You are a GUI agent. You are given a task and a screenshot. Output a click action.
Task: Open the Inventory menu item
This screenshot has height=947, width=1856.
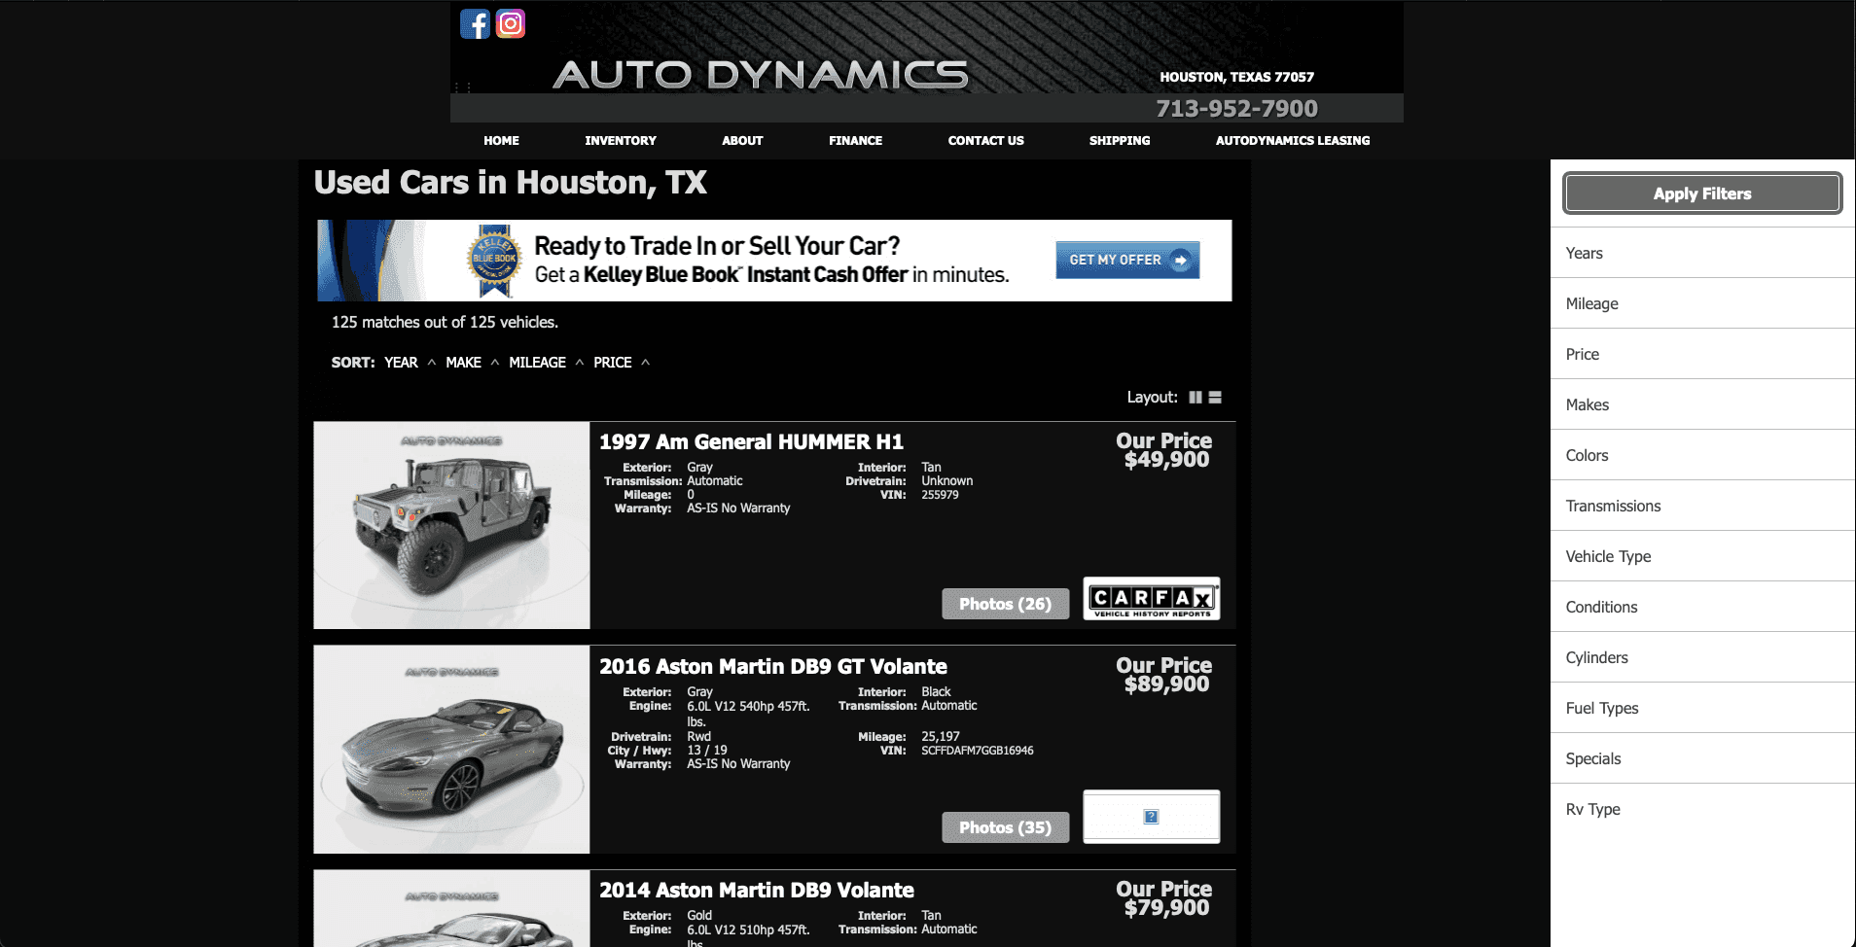pyautogui.click(x=621, y=141)
